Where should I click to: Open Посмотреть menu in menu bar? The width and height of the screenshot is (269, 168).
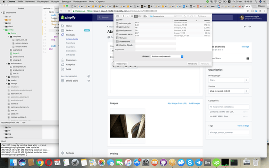(x=43, y=1)
